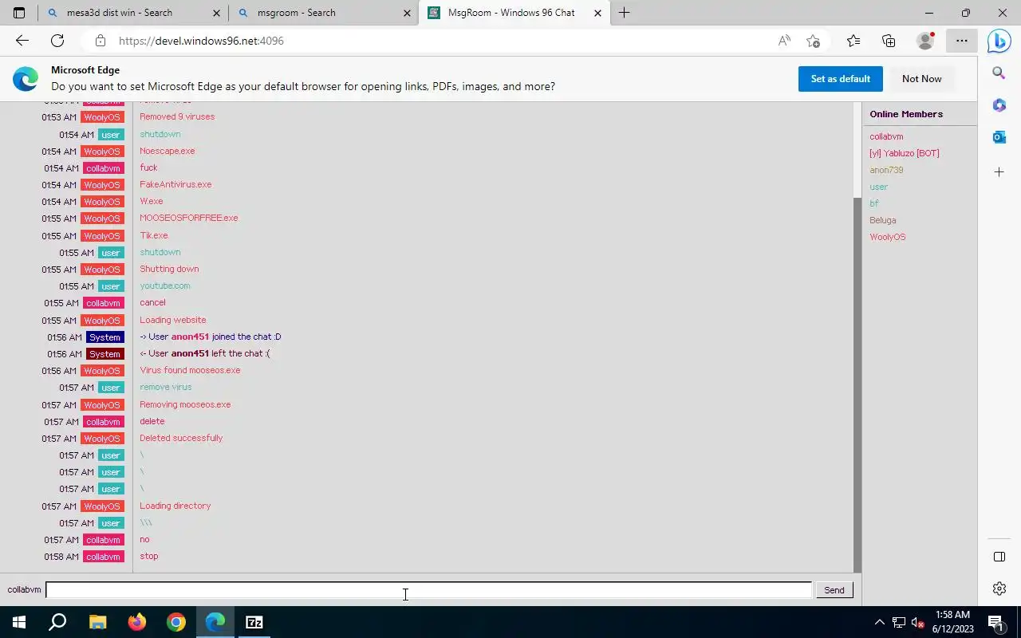Click the 'stop' message by collabvm
This screenshot has width=1021, height=638.
coord(149,556)
